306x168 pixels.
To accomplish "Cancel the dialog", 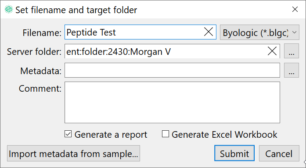I will 279,153.
